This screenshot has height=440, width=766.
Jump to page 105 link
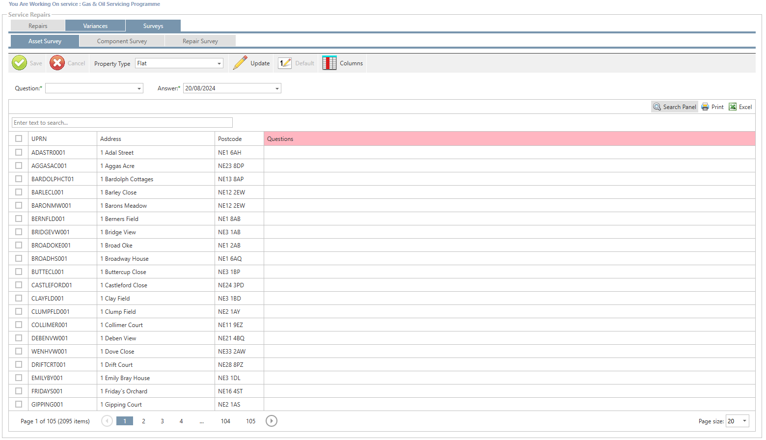250,421
